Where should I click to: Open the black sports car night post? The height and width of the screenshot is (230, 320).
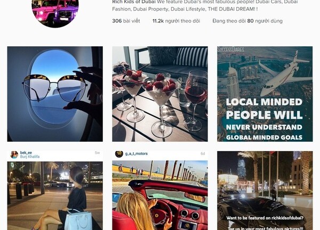click(x=265, y=191)
